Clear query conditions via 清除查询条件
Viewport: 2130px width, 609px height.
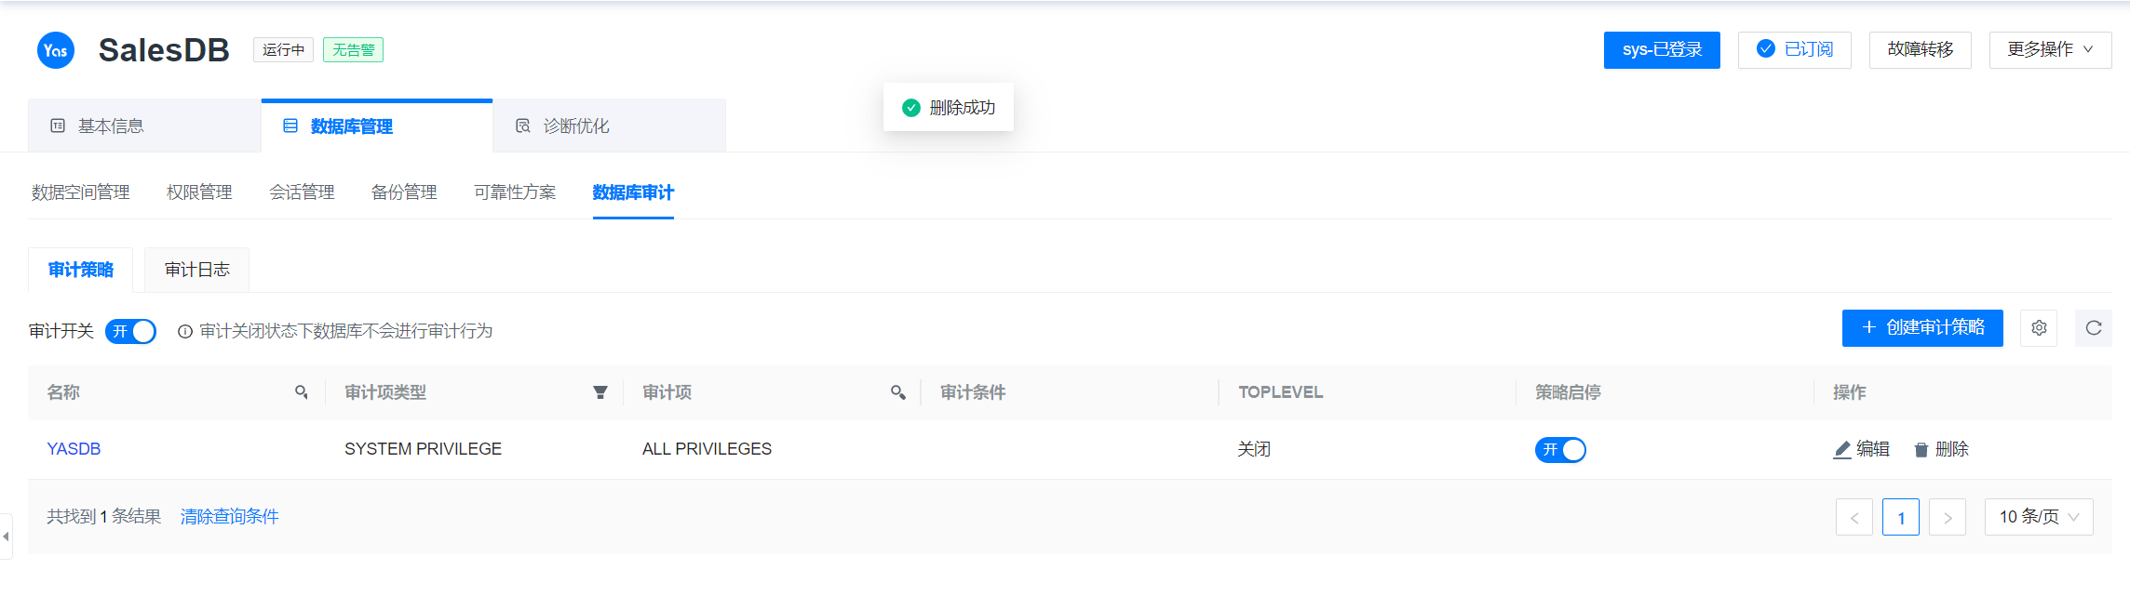[229, 517]
